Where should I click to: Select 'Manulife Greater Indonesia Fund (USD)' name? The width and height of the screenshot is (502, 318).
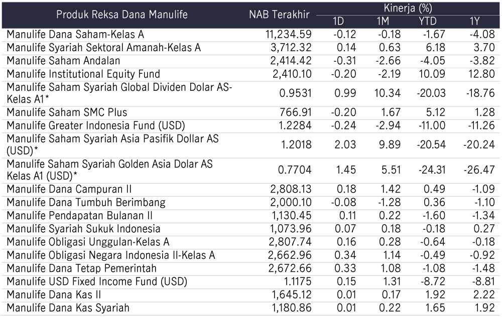point(96,126)
